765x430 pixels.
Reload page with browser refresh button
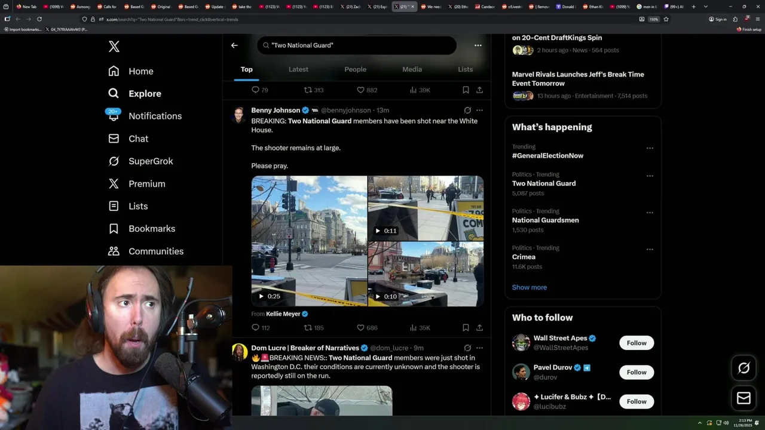tap(39, 19)
